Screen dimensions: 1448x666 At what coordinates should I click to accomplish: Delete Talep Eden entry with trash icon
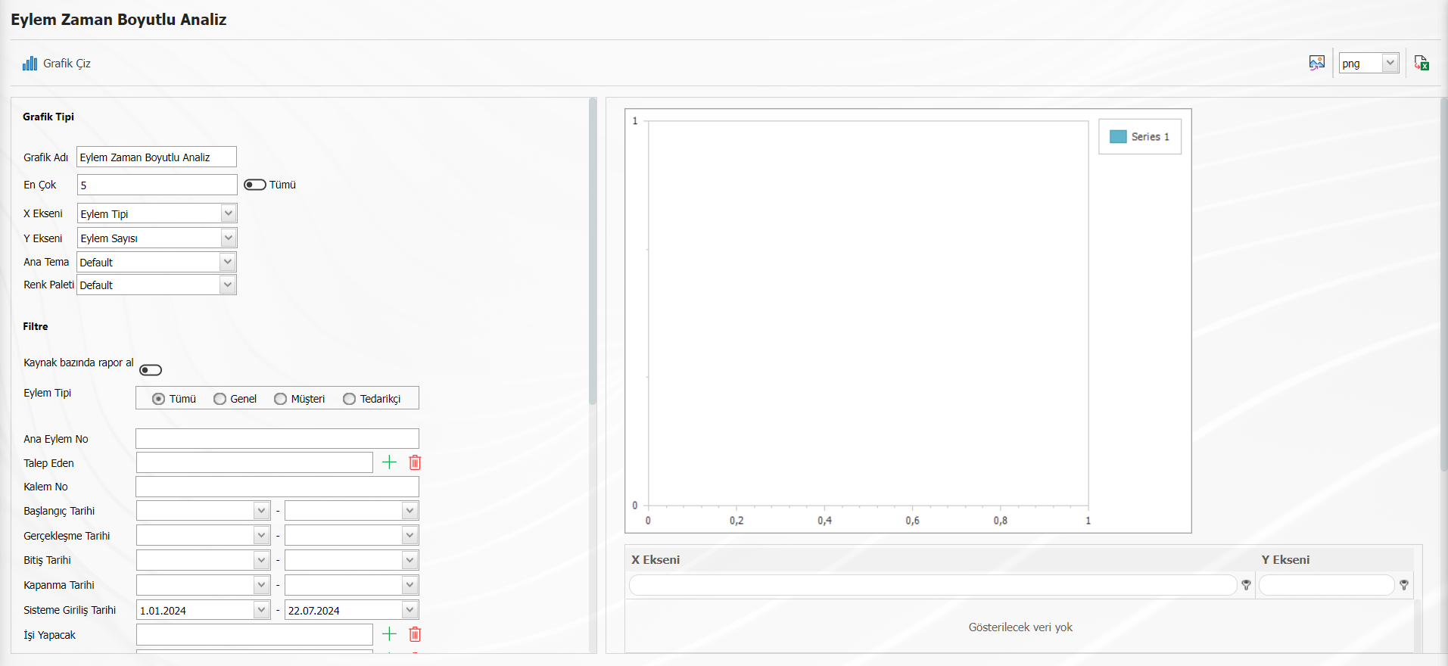(415, 462)
